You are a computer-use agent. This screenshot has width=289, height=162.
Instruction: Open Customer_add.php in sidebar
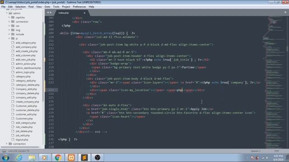pyautogui.click(x=26, y=106)
